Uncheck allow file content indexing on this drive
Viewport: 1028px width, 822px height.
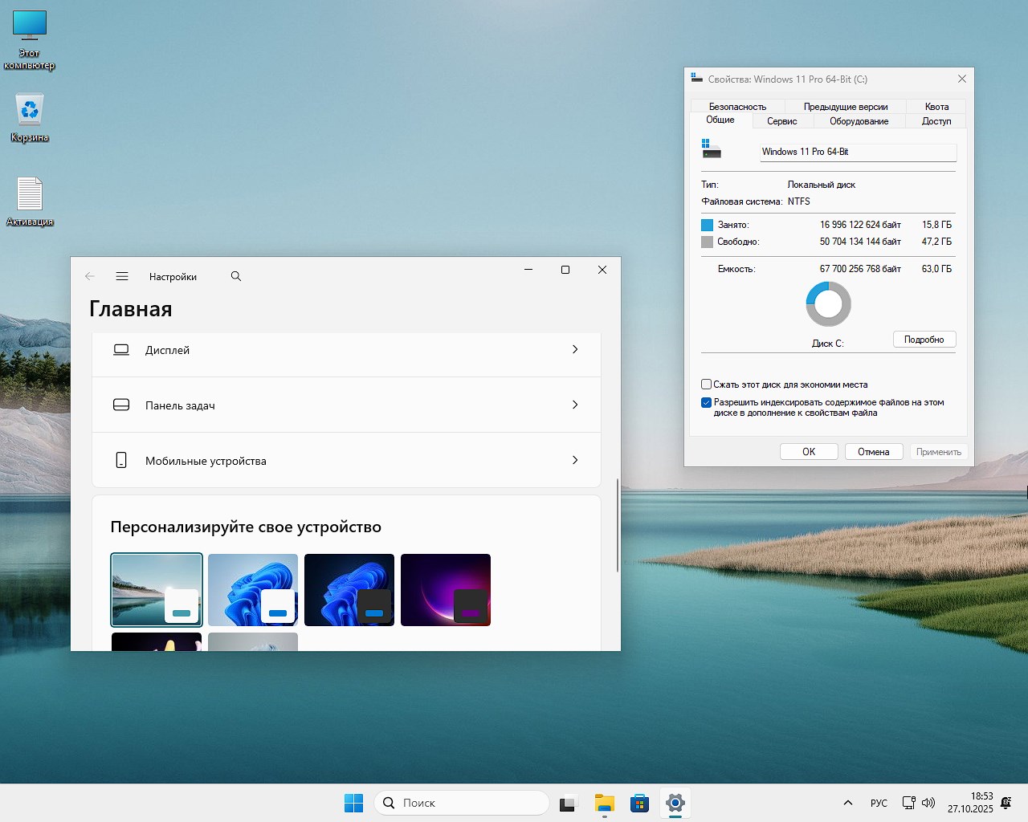pos(706,402)
